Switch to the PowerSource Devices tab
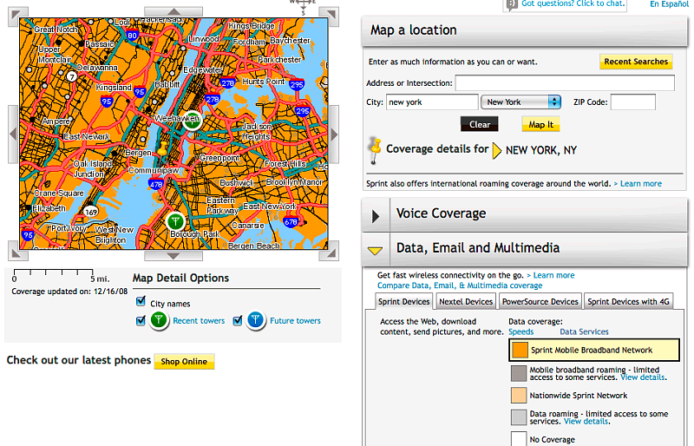This screenshot has height=446, width=694. (540, 302)
